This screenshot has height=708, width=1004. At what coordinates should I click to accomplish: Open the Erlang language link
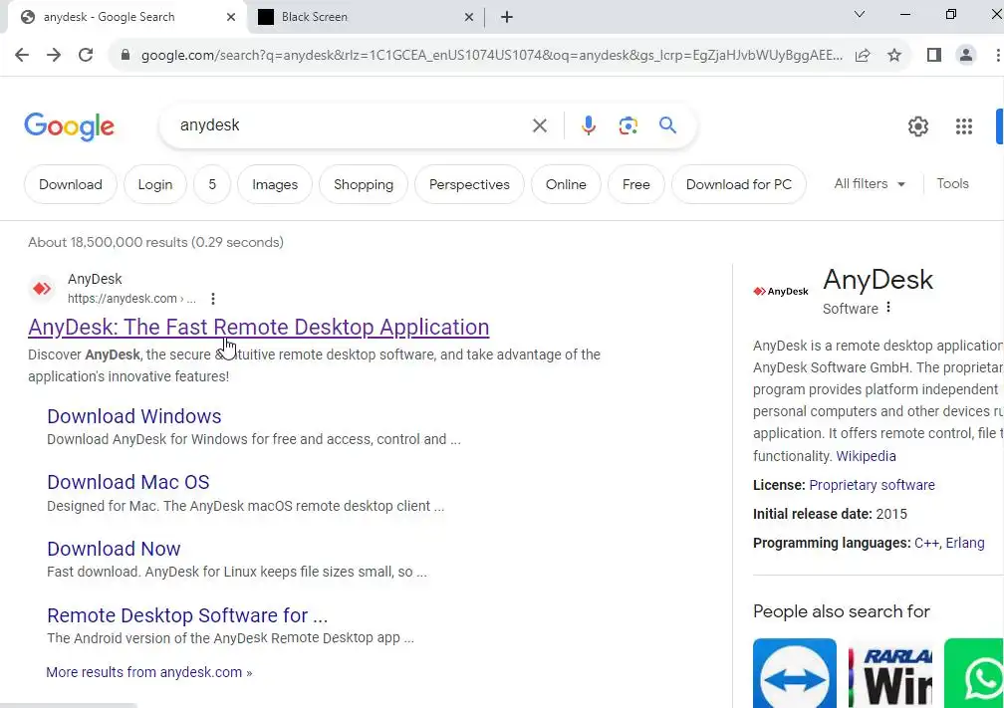[x=965, y=543]
